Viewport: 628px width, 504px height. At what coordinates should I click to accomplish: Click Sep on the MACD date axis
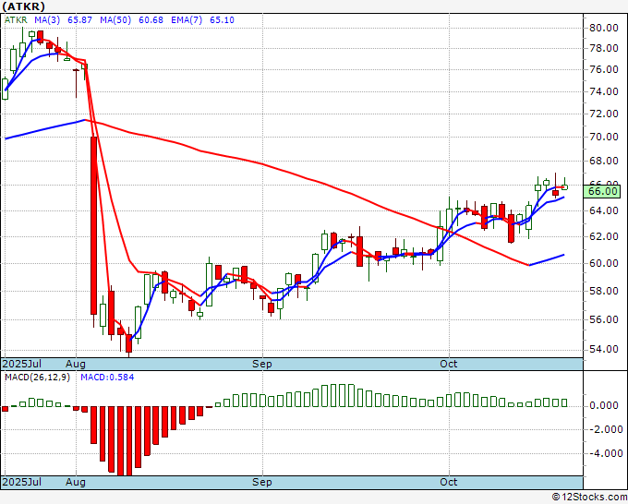(262, 482)
